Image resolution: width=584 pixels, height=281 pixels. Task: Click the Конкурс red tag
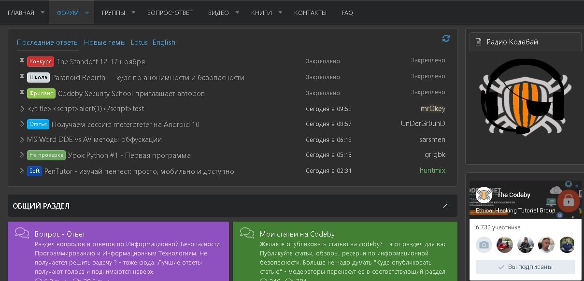[41, 61]
